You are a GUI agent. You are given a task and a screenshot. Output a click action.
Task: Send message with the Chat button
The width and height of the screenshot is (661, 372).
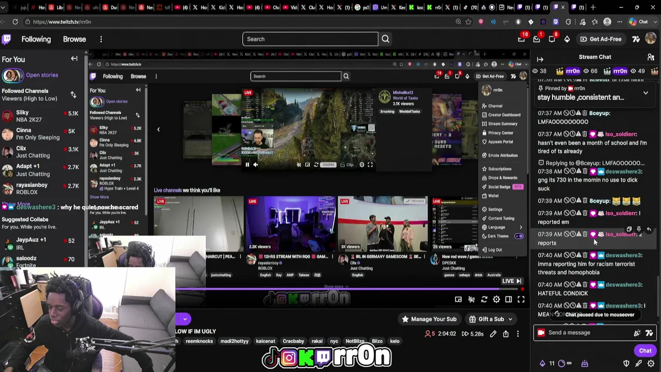coord(645,351)
